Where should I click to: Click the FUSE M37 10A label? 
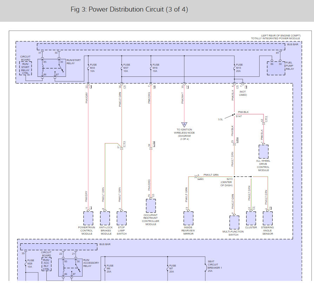click(126, 68)
